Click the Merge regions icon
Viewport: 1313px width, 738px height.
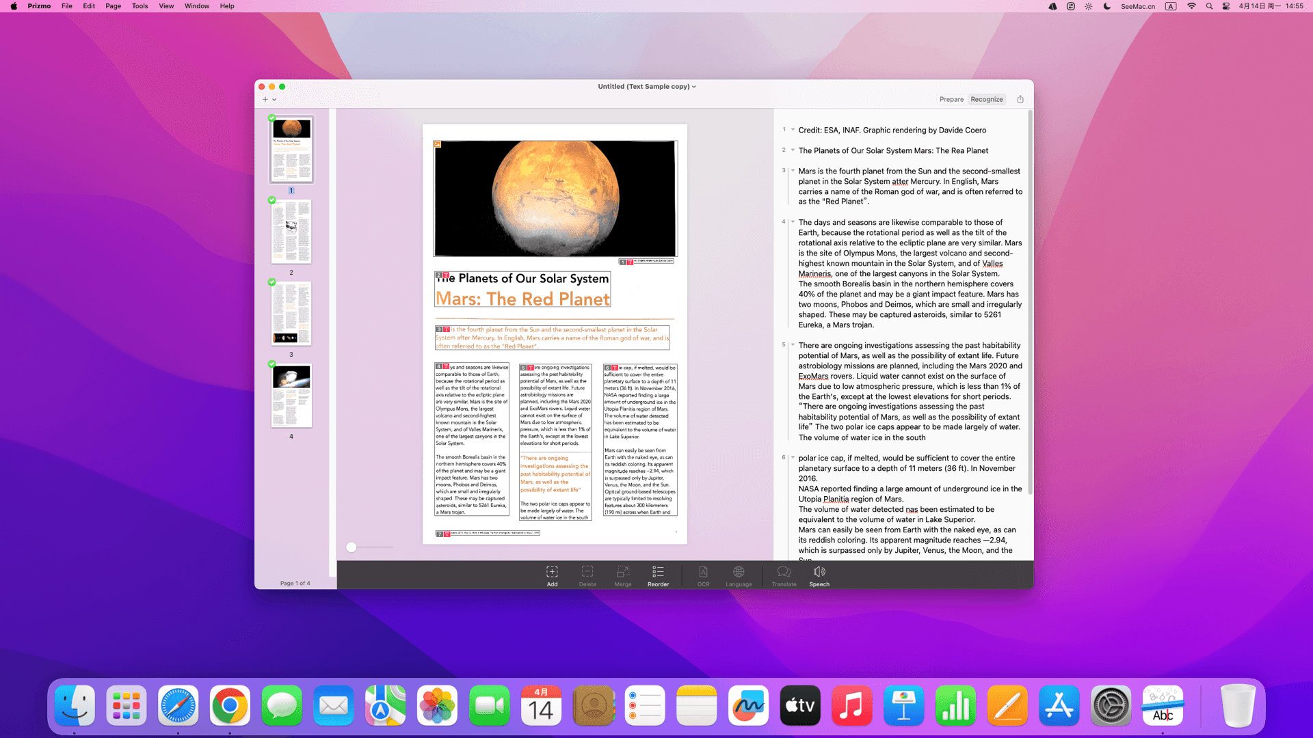pyautogui.click(x=622, y=572)
